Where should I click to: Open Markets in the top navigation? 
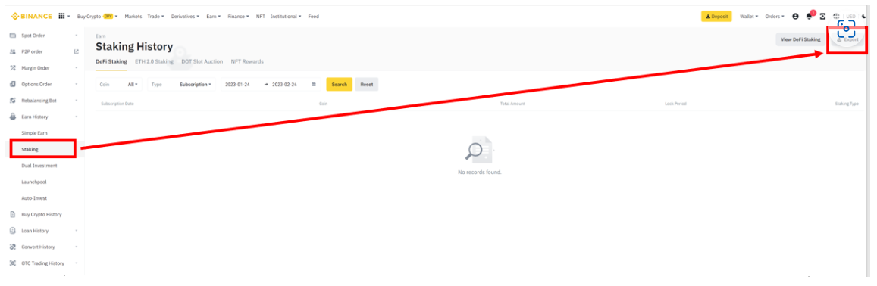(x=133, y=16)
